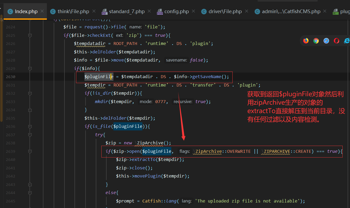Collapse code fold at line 2625

(30, 35)
